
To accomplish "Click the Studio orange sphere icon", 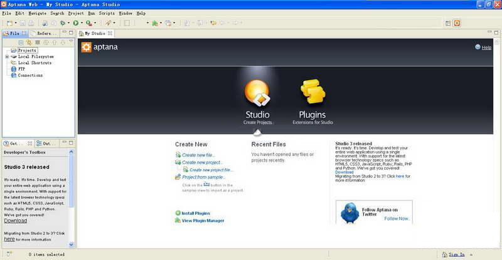I will click(x=257, y=93).
